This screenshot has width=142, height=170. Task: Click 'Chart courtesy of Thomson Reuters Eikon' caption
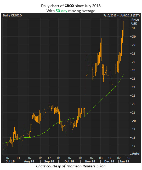click(71, 166)
